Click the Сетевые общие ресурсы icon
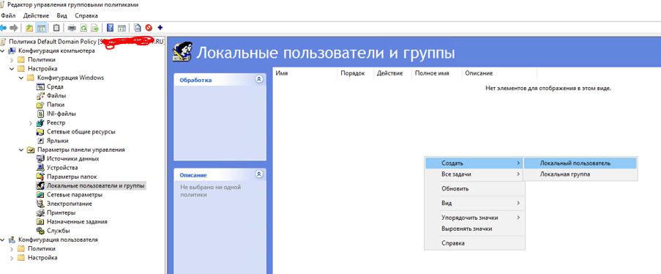Screen dimensions: 661x274 point(40,132)
